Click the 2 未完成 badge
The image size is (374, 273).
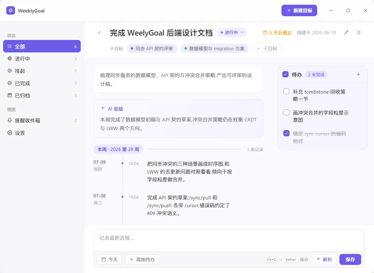tap(316, 75)
